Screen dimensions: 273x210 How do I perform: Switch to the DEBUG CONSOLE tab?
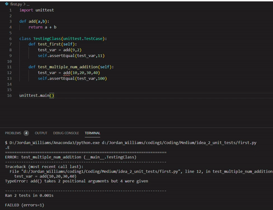coord(66,133)
